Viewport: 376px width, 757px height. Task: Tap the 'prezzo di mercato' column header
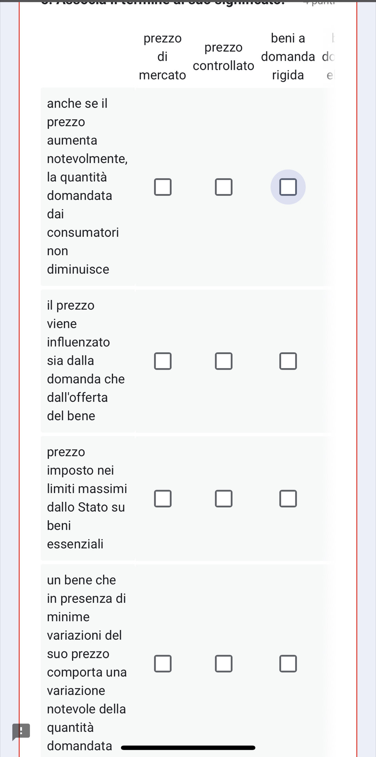pos(162,57)
